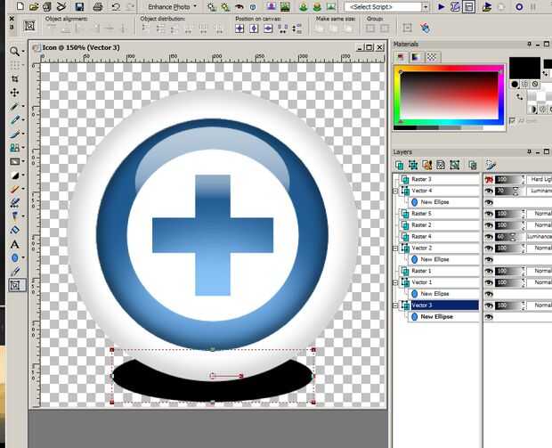
Task: Hide the Vector 3 layer
Action: pyautogui.click(x=489, y=305)
